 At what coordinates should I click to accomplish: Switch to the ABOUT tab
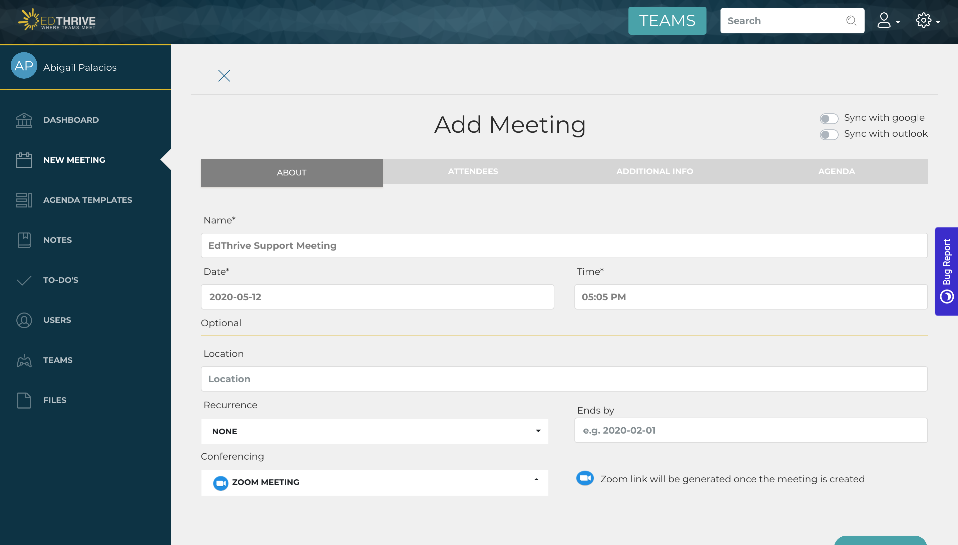(x=292, y=172)
